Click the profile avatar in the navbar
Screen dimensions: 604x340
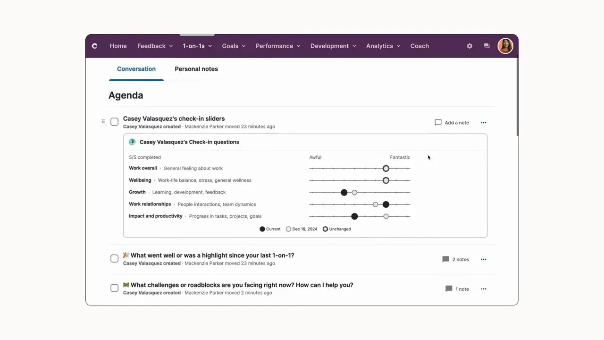(x=505, y=46)
